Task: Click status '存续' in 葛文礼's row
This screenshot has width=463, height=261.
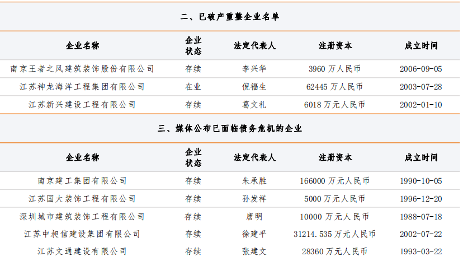Action: click(193, 105)
